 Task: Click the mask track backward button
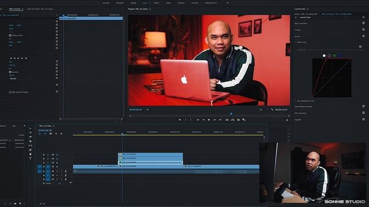pyautogui.click(x=14, y=58)
